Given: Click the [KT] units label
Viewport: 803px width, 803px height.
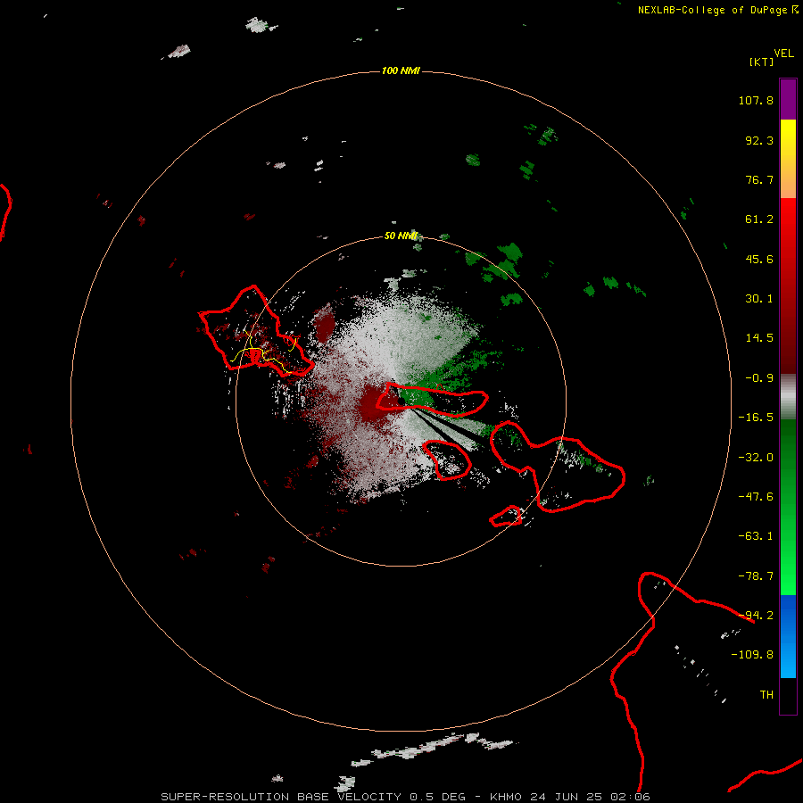Looking at the screenshot, I should click(x=762, y=62).
